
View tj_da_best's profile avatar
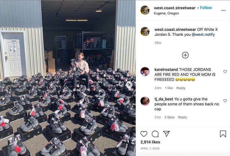coord(145,101)
